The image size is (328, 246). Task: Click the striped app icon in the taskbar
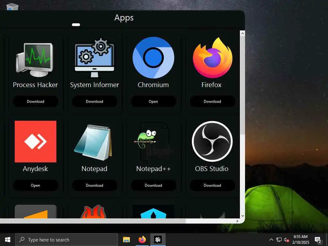[158, 240]
